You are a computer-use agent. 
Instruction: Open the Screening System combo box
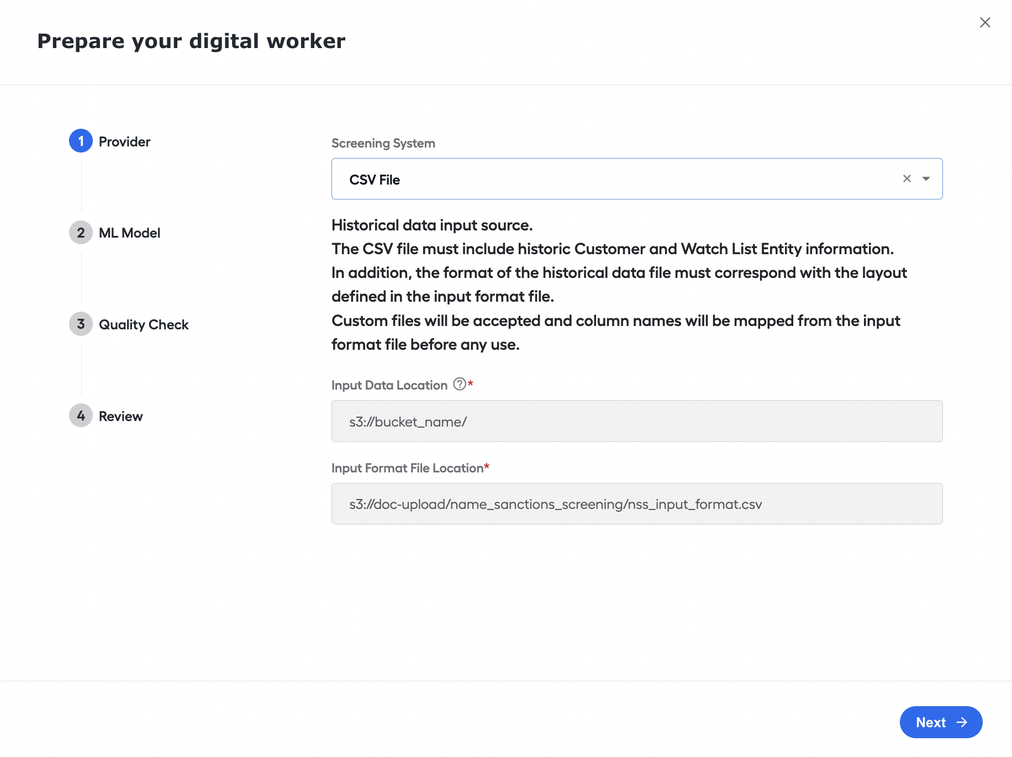(637, 179)
